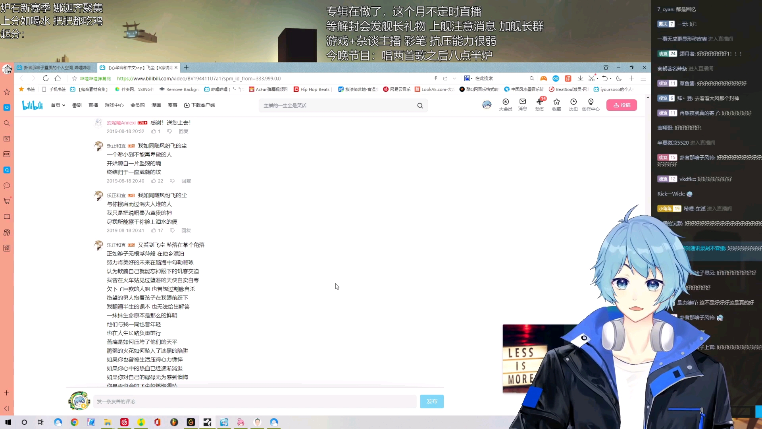This screenshot has width=762, height=429.
Task: Open the 会员购 nav item
Action: click(x=138, y=105)
